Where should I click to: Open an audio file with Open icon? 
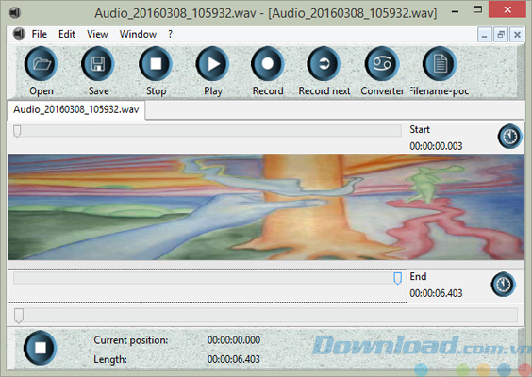coord(41,64)
